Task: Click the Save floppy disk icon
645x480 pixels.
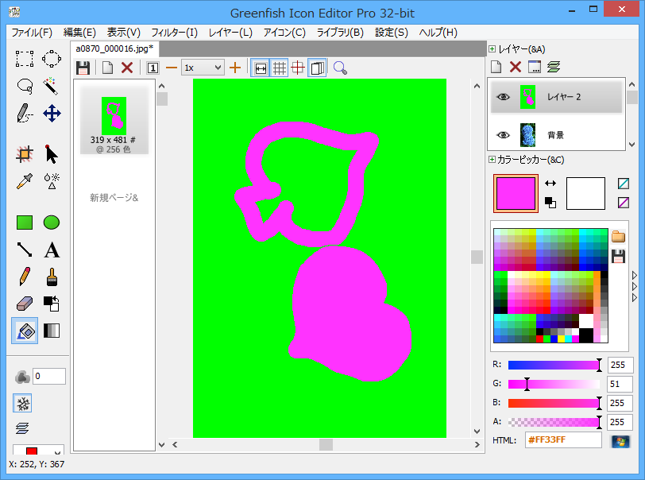Action: pyautogui.click(x=83, y=68)
